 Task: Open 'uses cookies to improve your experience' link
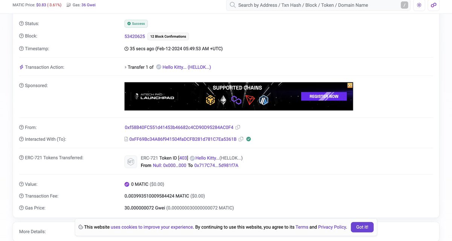(x=152, y=227)
